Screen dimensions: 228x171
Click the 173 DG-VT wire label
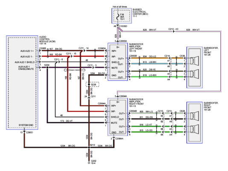click(66, 121)
